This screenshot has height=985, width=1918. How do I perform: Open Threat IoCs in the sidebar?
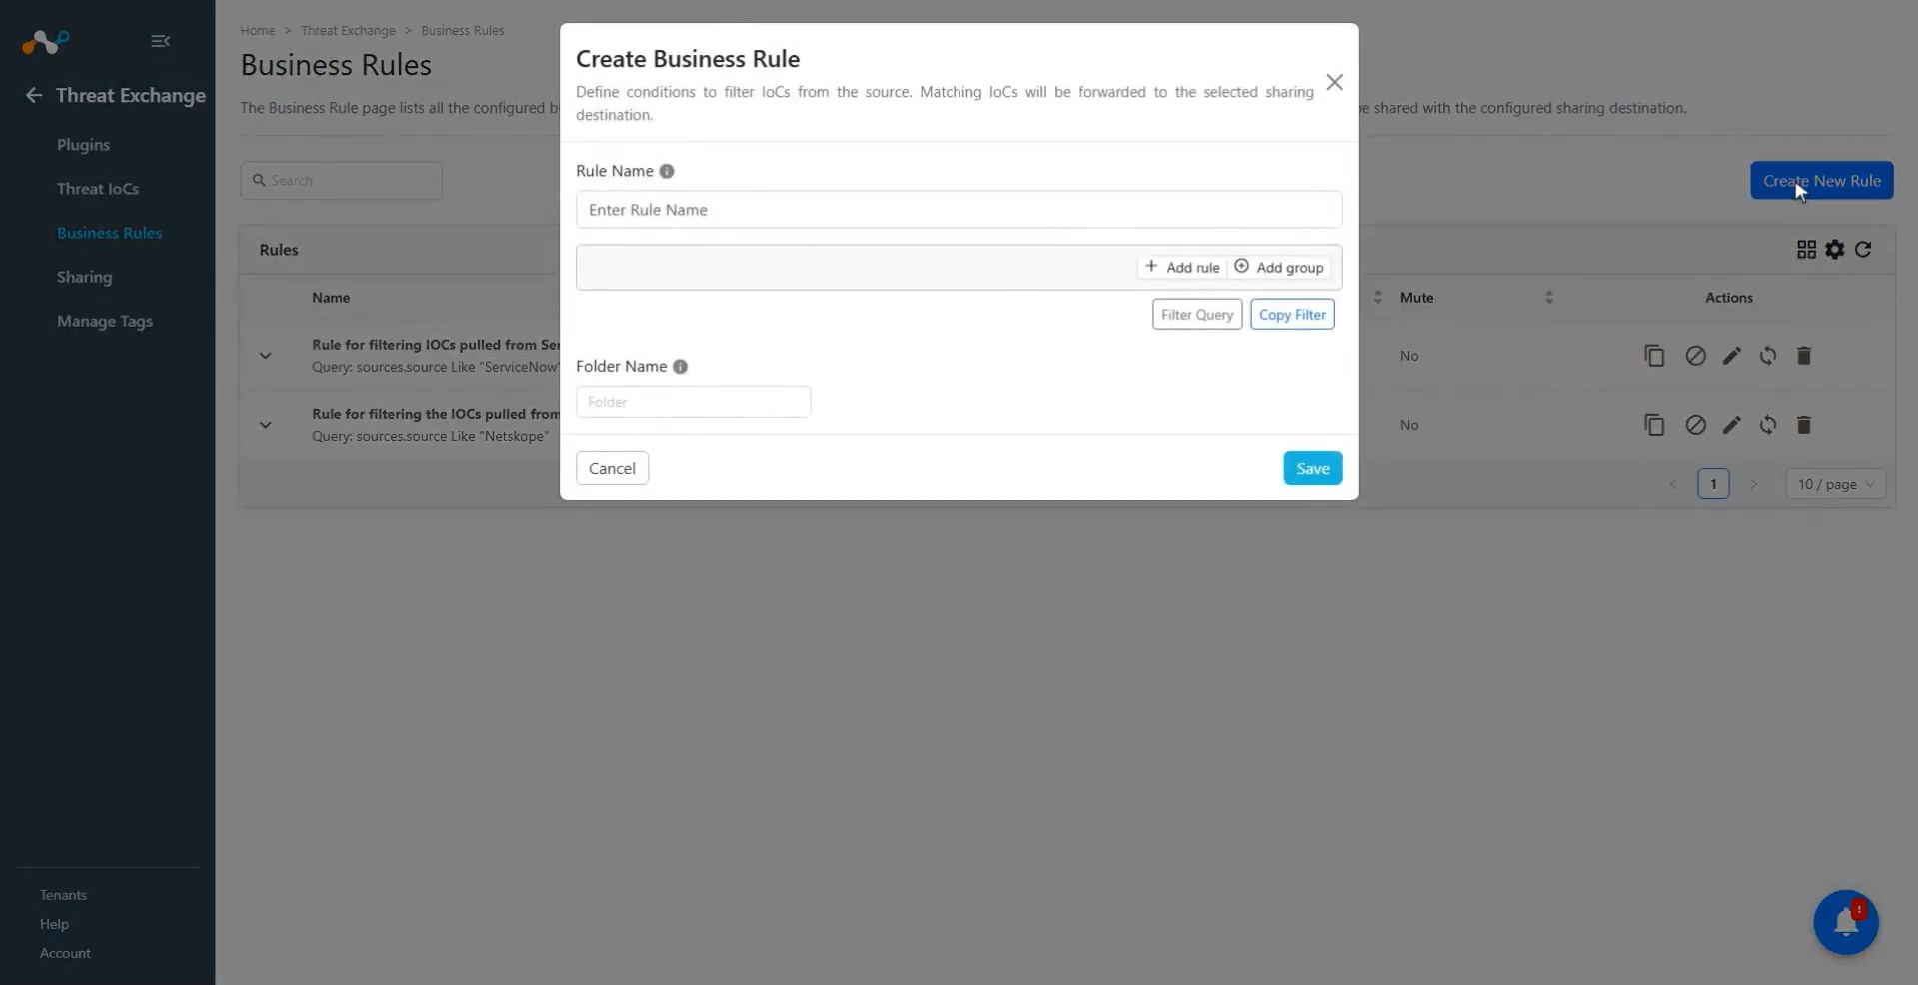click(x=98, y=189)
